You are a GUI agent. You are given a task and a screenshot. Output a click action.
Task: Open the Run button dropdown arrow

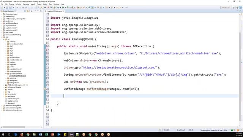pyautogui.click(x=65, y=8)
